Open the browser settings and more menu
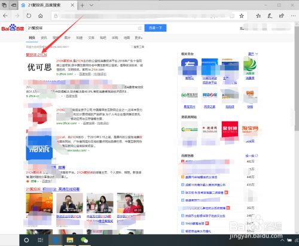Screen dimensions: 299x246 293,16
